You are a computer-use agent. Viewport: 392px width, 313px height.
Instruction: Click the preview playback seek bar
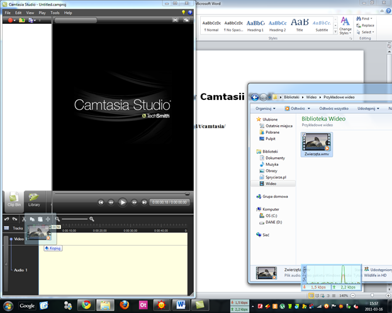point(122,194)
